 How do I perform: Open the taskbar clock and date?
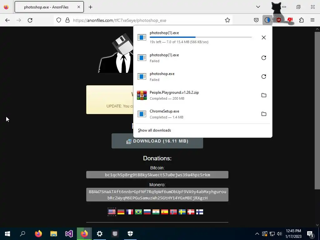coord(293,234)
